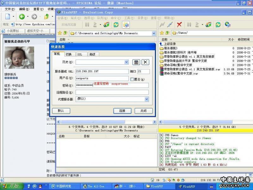Click FlashFXP folder taskbar button

(160, 186)
